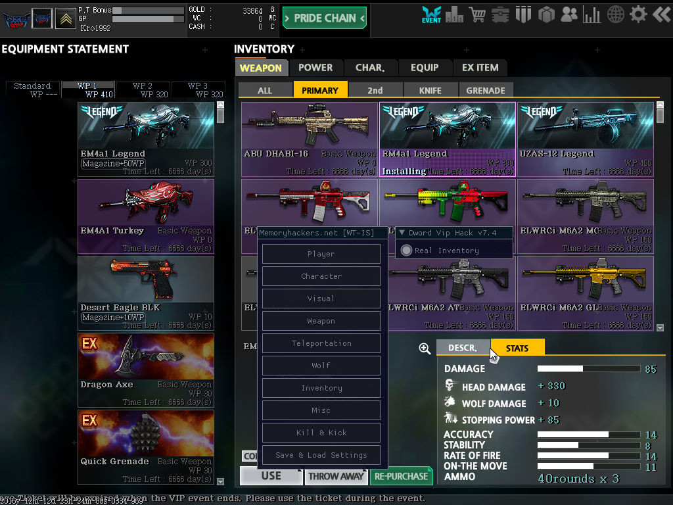The image size is (673, 505).
Task: Click the Wolf Team logo icon
Action: (x=16, y=20)
